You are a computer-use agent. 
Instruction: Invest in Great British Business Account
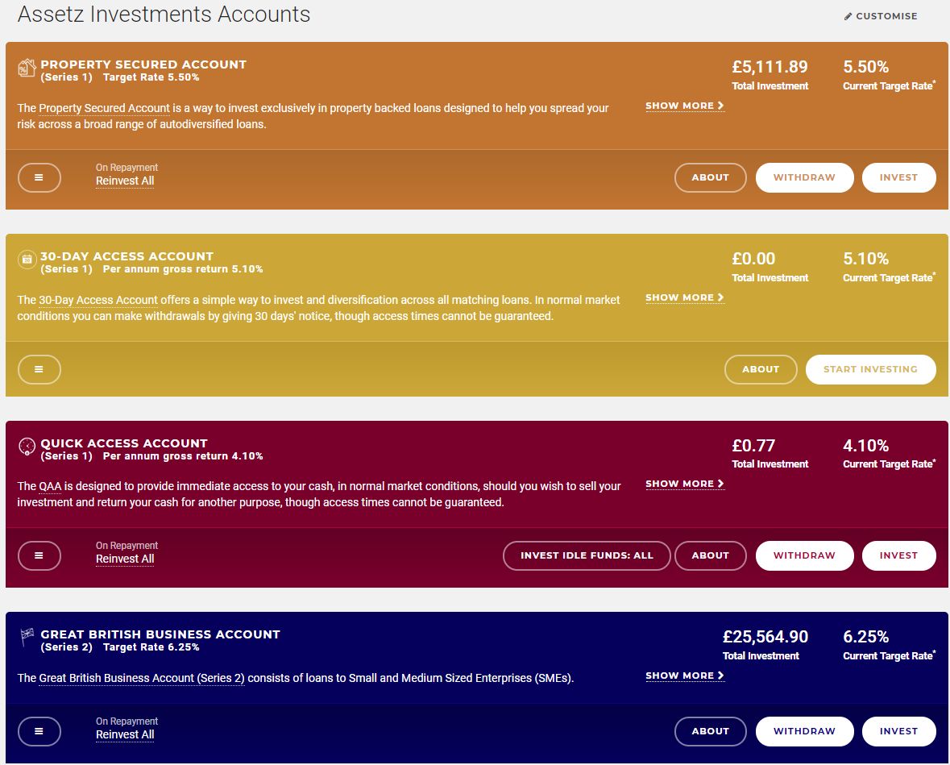898,732
